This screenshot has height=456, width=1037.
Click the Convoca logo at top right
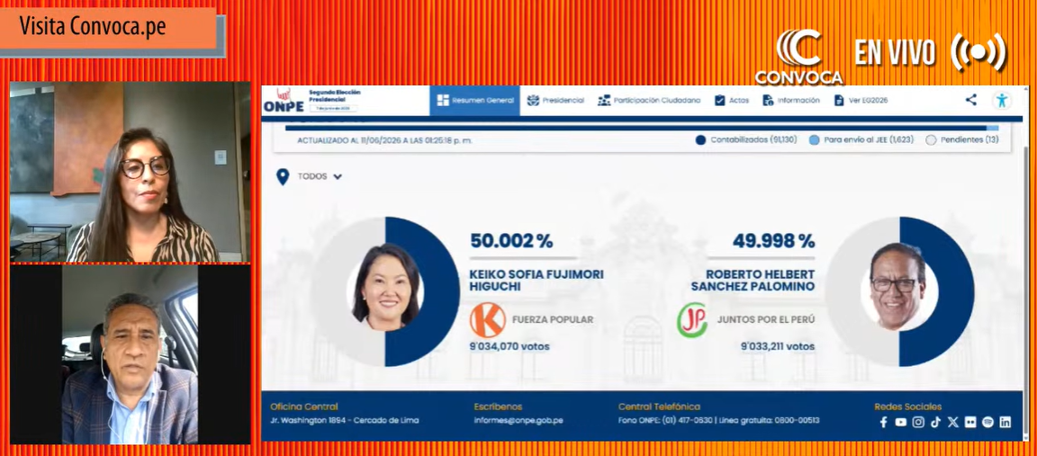click(799, 57)
